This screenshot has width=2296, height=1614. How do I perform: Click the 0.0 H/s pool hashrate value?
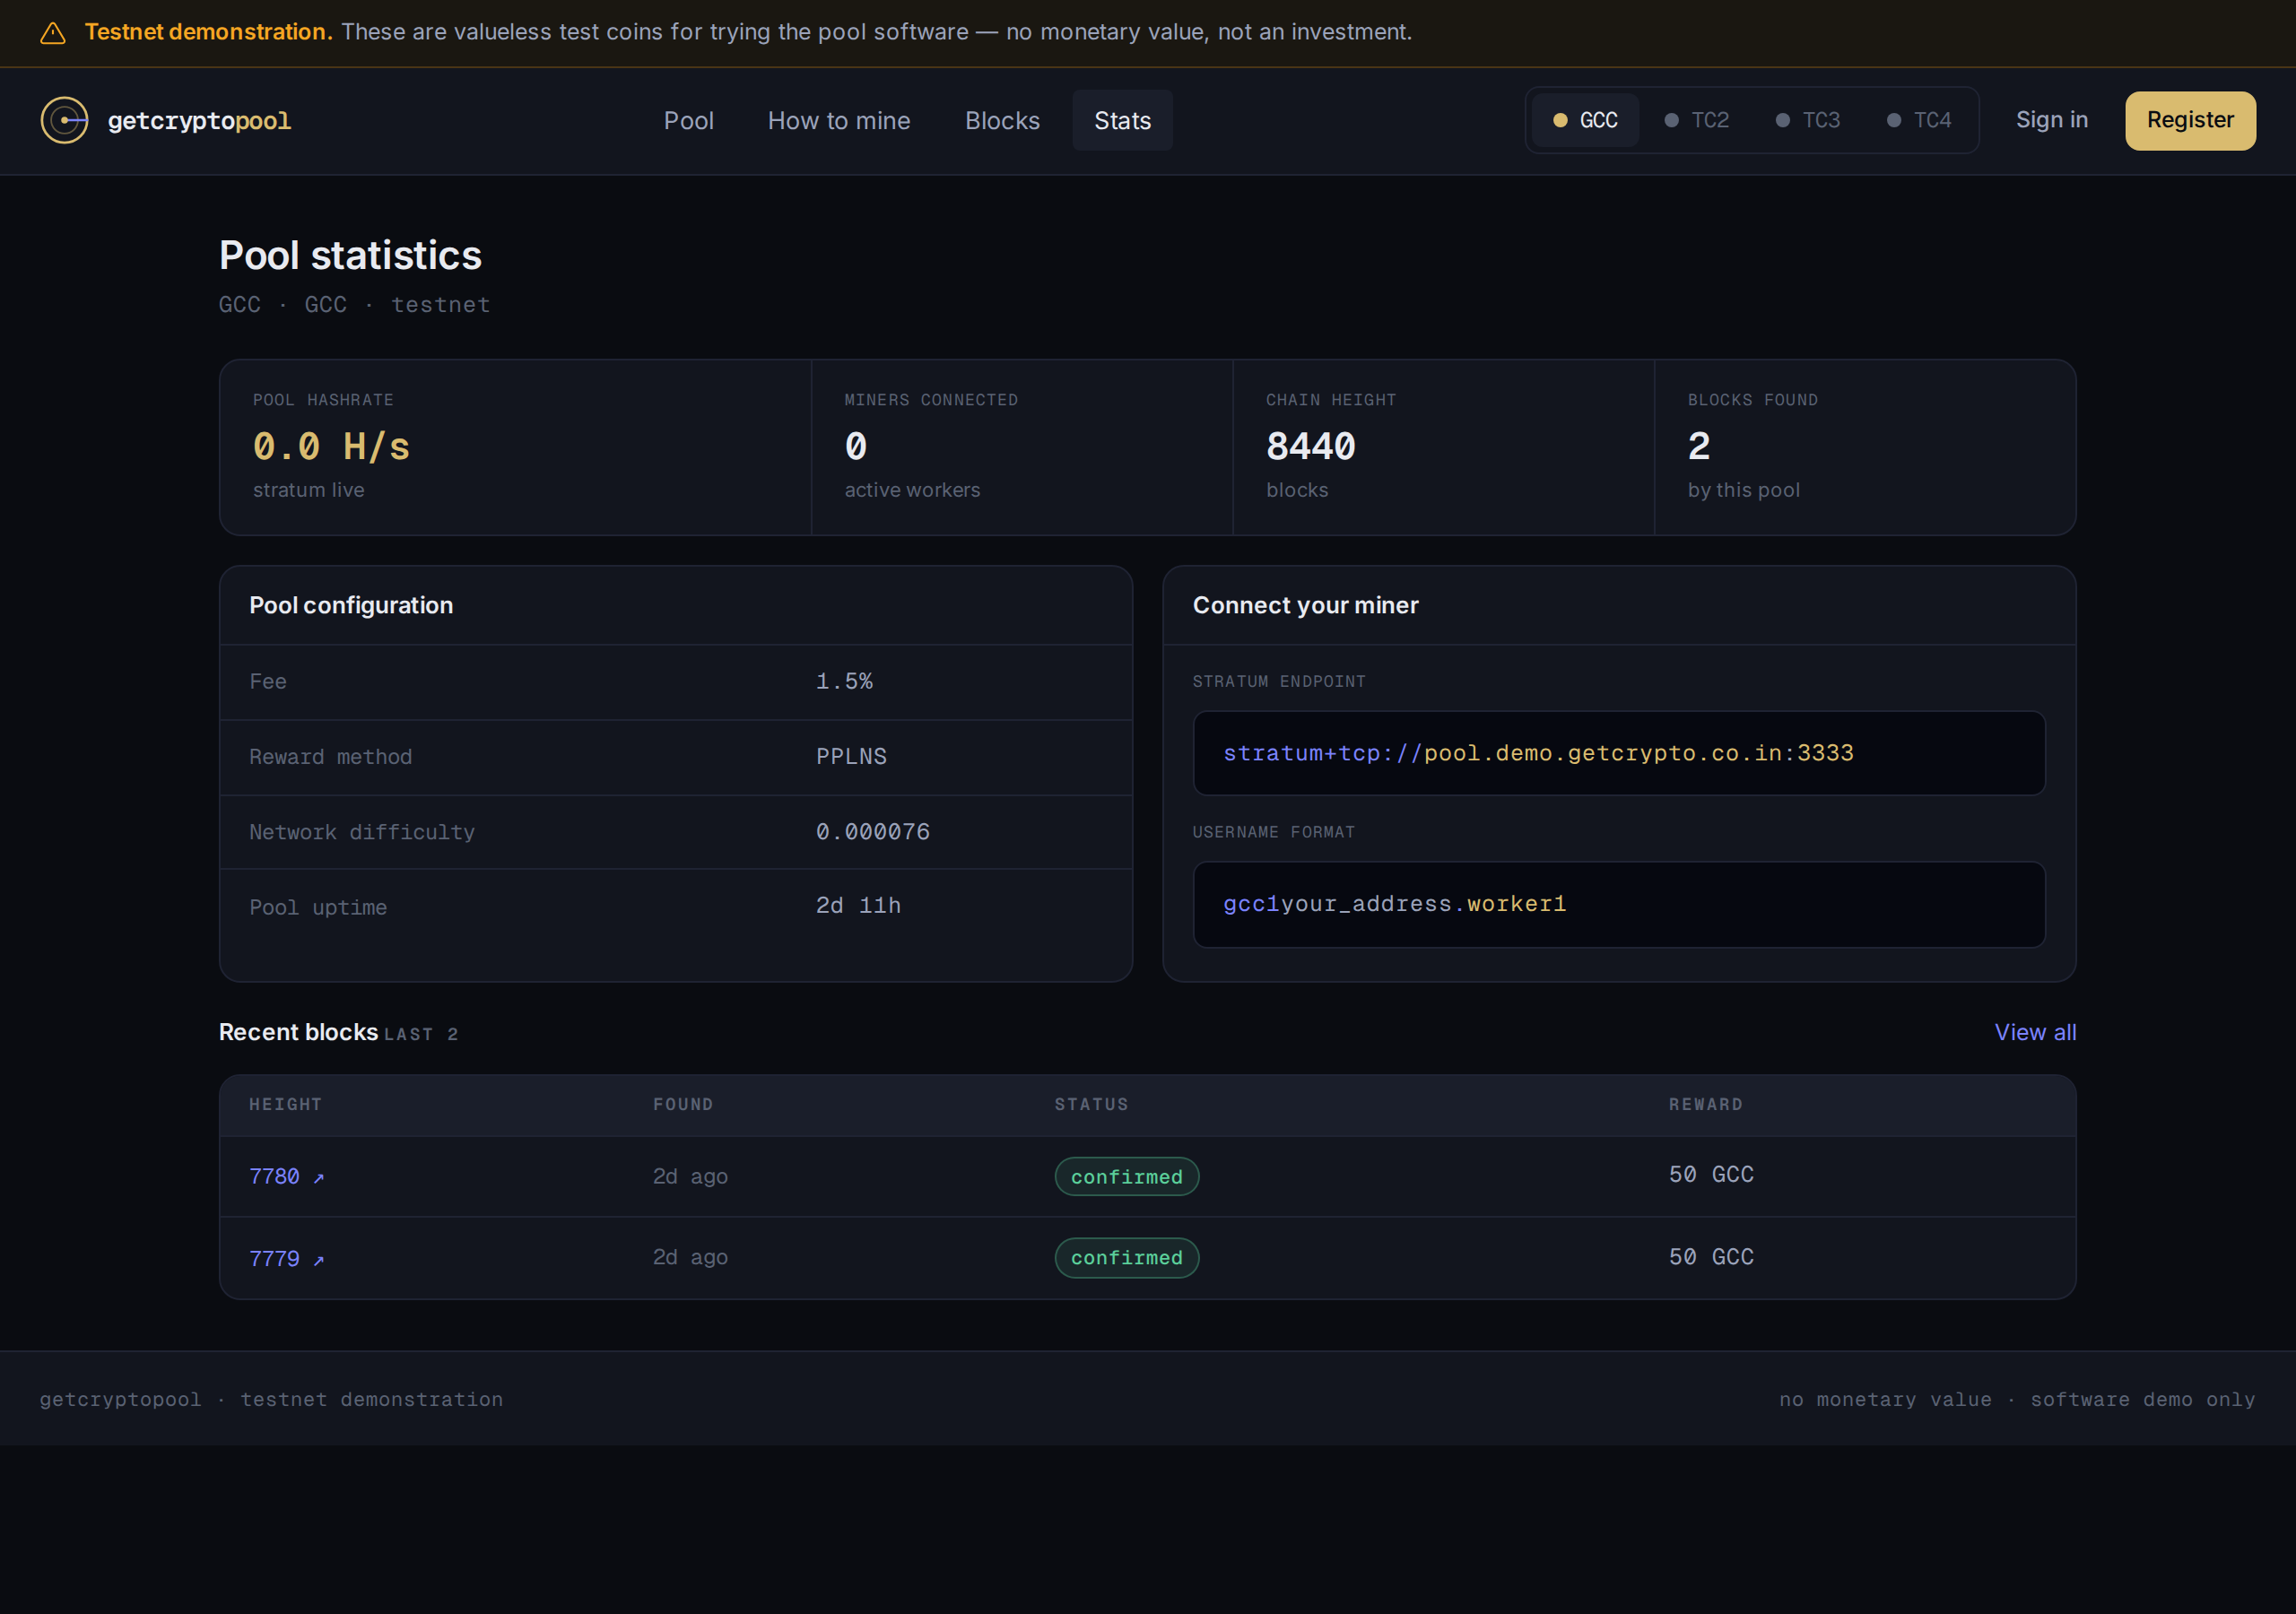[331, 446]
